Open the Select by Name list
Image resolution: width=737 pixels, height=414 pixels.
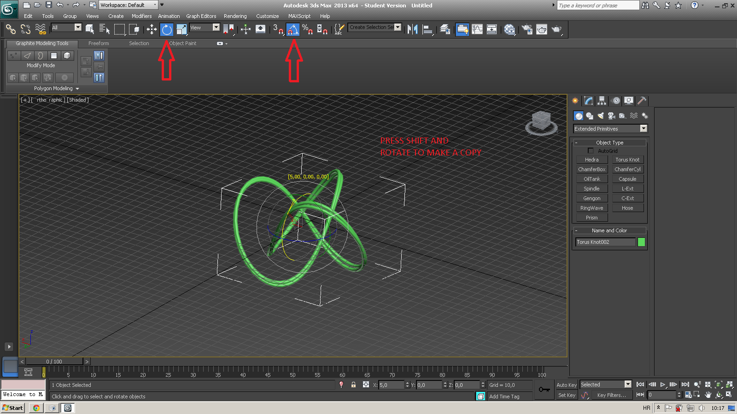[105, 29]
